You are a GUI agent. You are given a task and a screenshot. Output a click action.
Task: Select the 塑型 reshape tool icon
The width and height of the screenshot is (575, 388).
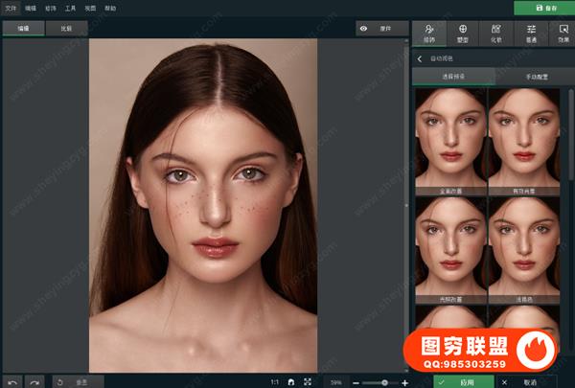[x=463, y=33]
